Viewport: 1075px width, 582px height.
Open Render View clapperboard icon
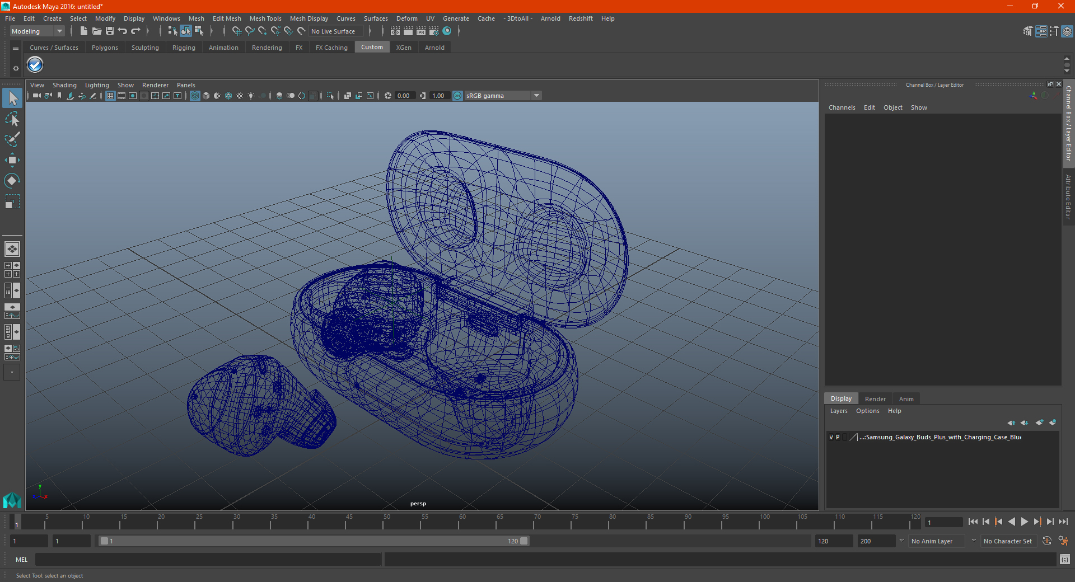pyautogui.click(x=395, y=31)
